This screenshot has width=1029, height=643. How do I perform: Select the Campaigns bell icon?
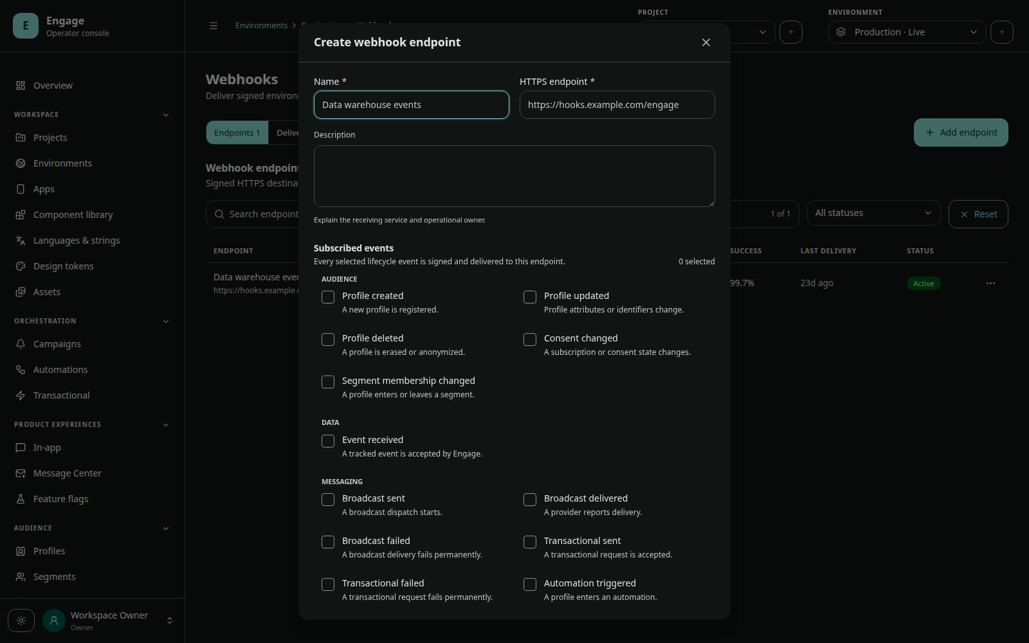[x=21, y=344]
